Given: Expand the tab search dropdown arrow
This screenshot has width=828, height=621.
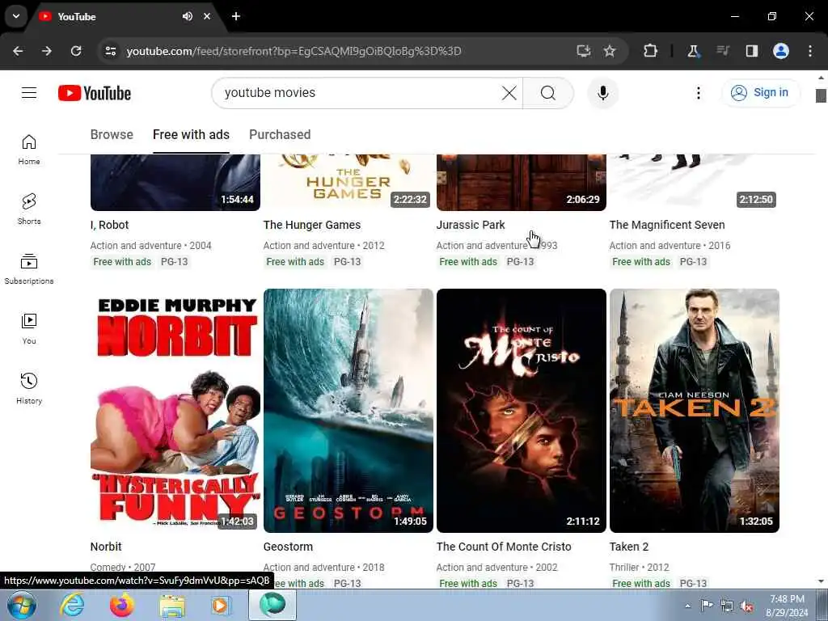Looking at the screenshot, I should [16, 16].
